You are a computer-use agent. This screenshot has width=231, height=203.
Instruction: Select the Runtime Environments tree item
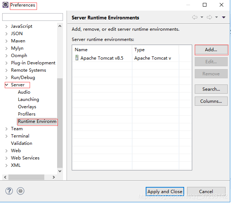[37, 121]
